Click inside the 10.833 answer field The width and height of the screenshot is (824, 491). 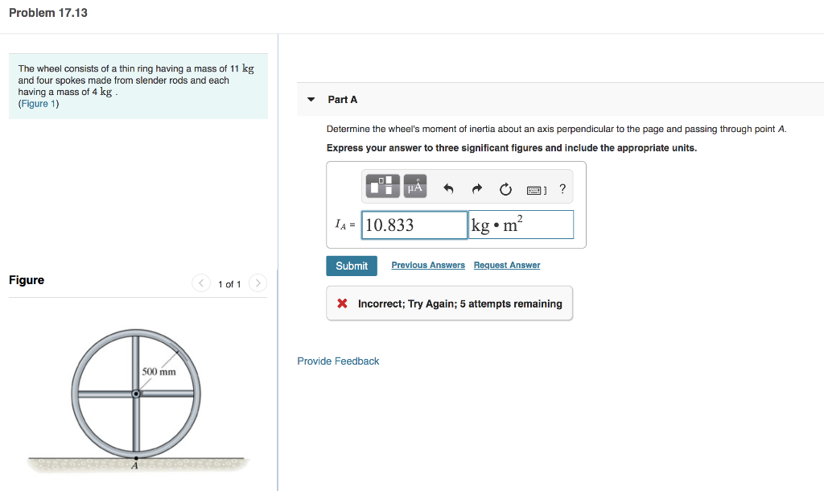(x=414, y=225)
